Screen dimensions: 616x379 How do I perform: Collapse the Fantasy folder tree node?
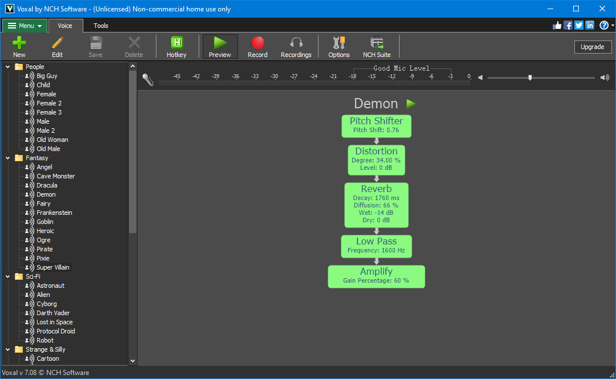pos(7,158)
